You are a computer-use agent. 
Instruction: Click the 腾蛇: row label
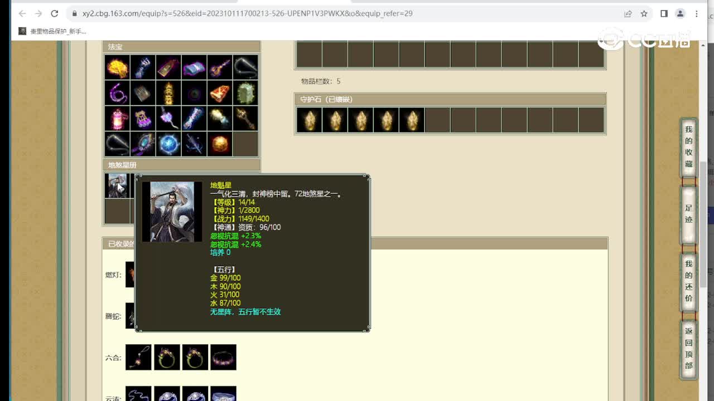coord(113,316)
